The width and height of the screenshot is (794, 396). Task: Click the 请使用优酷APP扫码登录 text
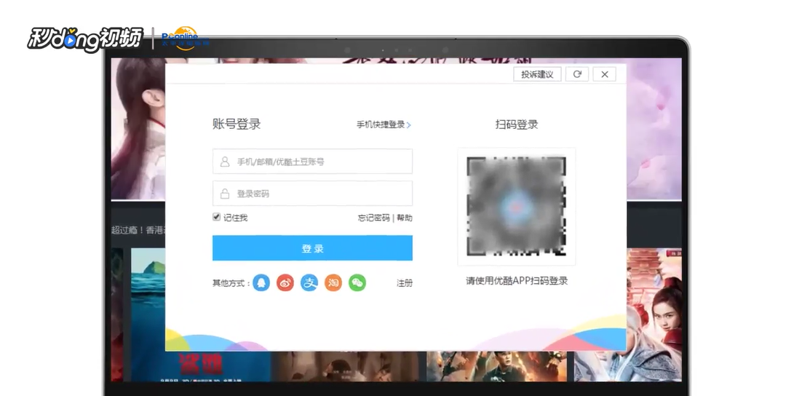pyautogui.click(x=517, y=280)
